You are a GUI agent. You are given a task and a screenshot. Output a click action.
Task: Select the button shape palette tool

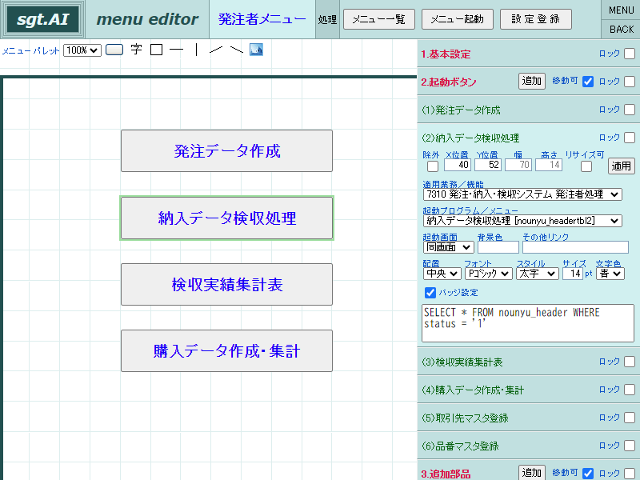coord(114,50)
